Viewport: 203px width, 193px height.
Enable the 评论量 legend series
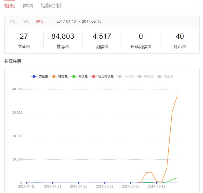[125, 76]
